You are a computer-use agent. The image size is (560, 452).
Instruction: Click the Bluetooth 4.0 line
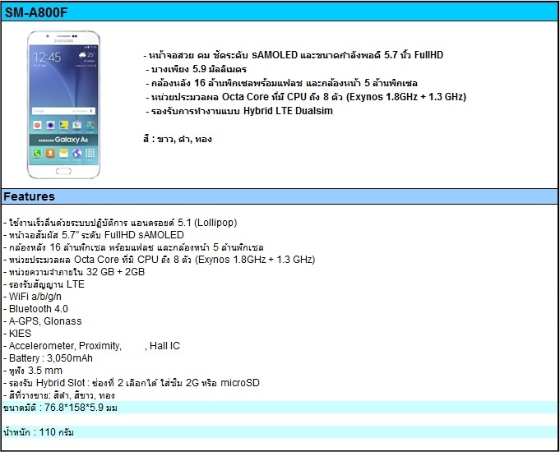(x=35, y=309)
